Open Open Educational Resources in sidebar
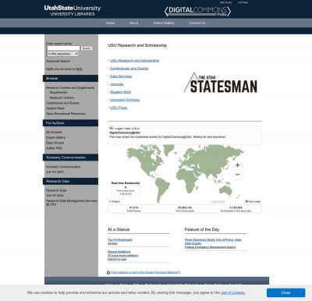 (66, 114)
